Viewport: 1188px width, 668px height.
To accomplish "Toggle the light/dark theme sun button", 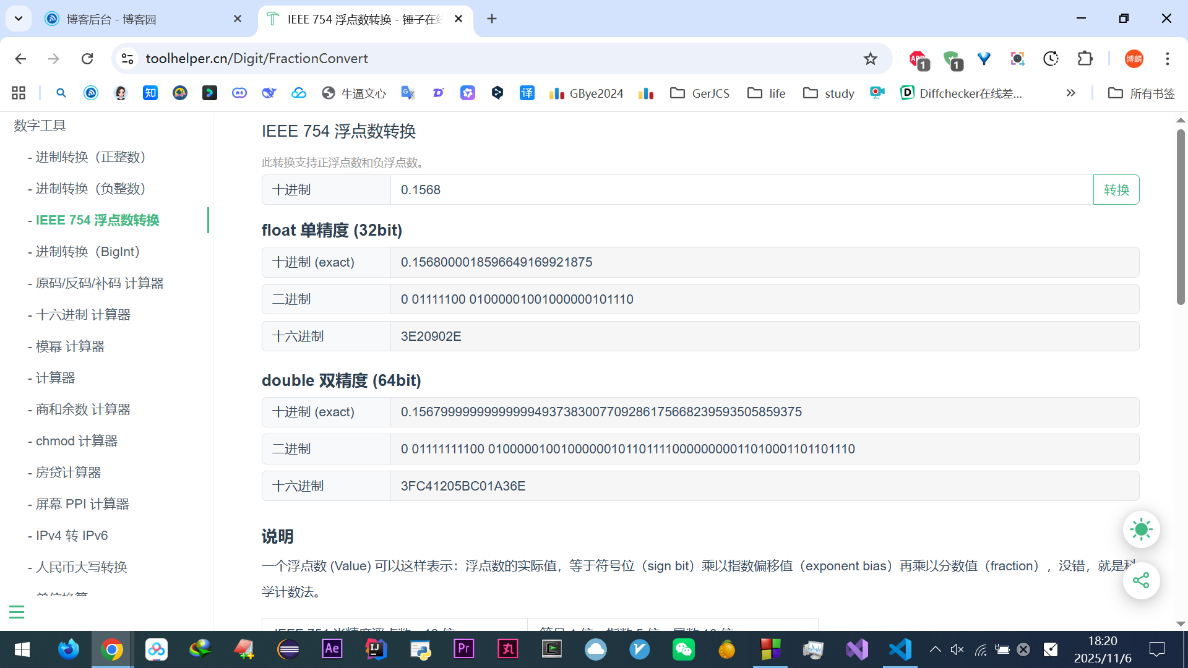I will coord(1141,529).
